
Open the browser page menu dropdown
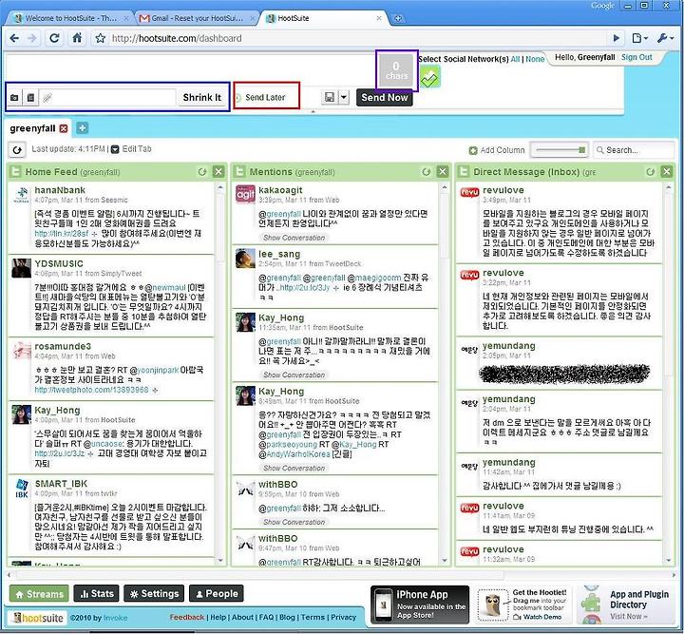tap(639, 38)
